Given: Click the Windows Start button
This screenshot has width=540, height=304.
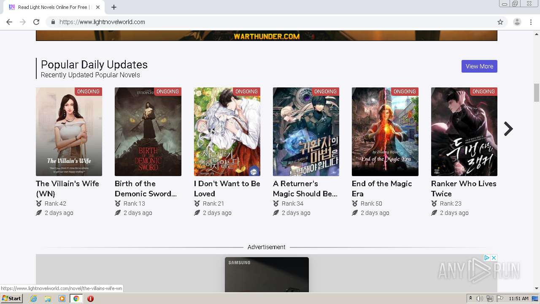Looking at the screenshot, I should point(11,299).
